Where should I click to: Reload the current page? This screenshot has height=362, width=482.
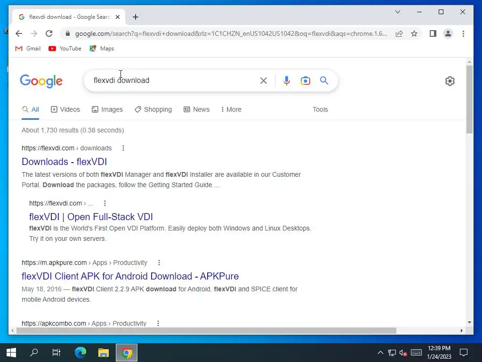pyautogui.click(x=49, y=33)
